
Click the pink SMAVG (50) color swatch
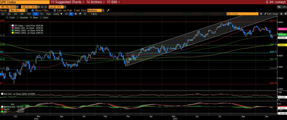click(13, 28)
